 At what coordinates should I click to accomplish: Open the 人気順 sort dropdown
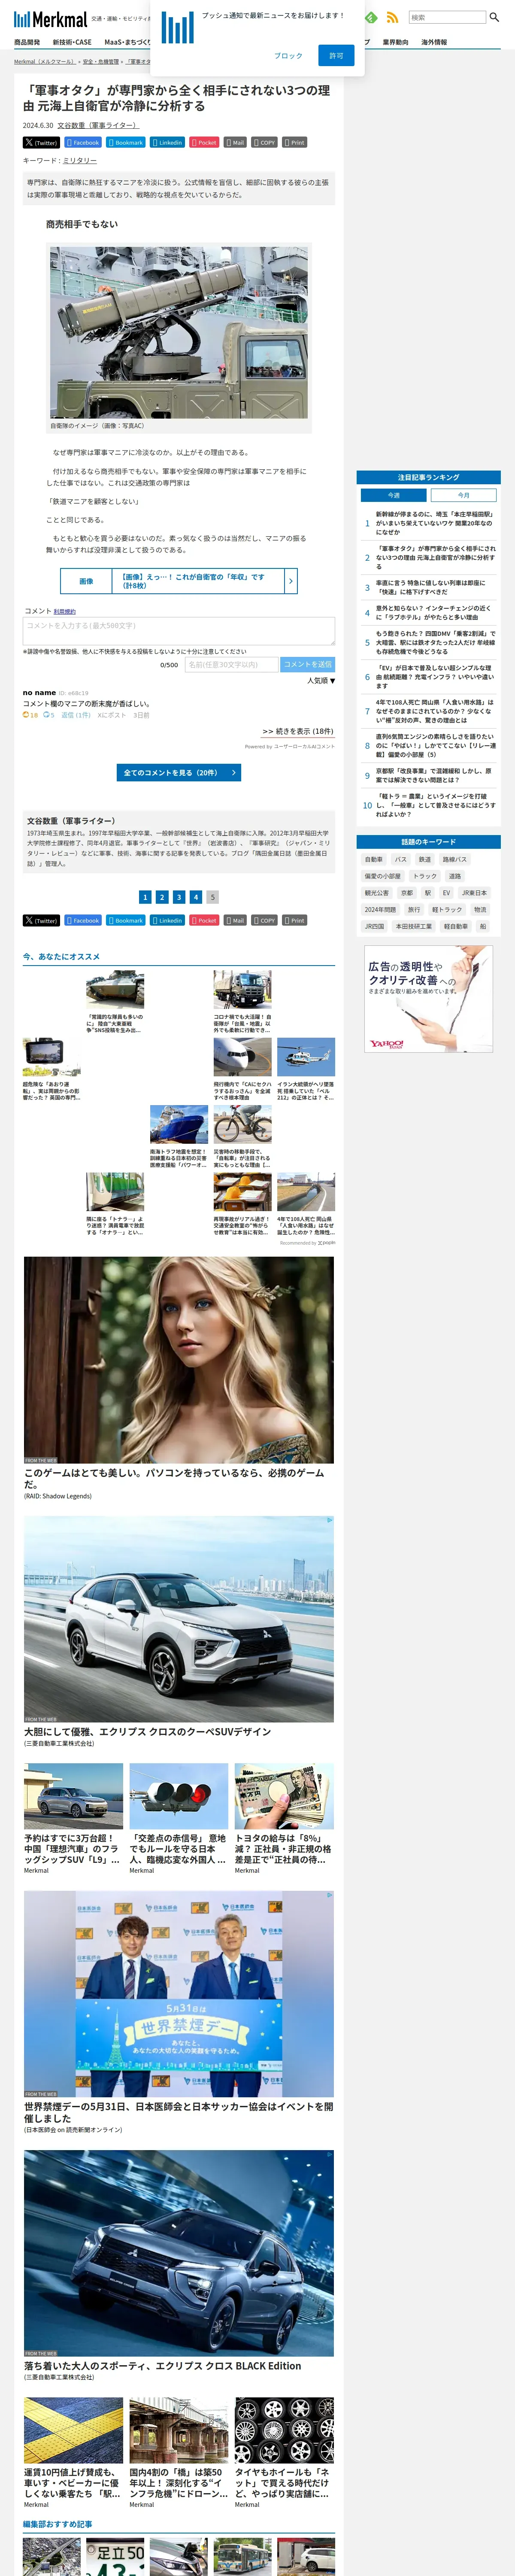[321, 680]
